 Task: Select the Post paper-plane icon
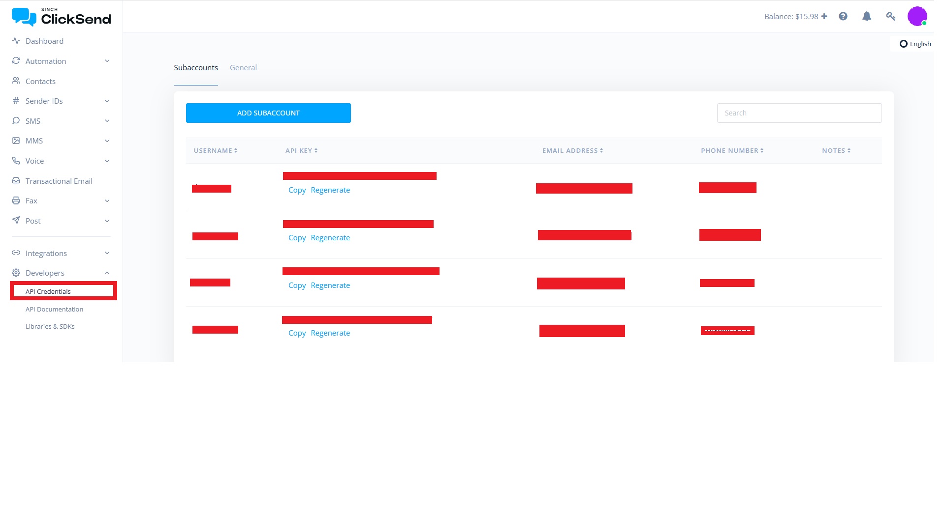[x=16, y=221]
